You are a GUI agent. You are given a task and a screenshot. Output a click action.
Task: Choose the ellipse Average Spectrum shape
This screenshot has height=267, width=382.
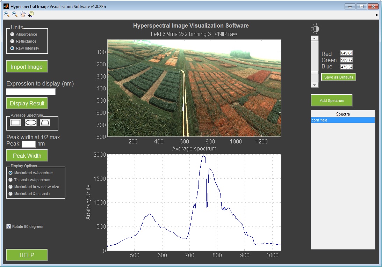[30, 123]
